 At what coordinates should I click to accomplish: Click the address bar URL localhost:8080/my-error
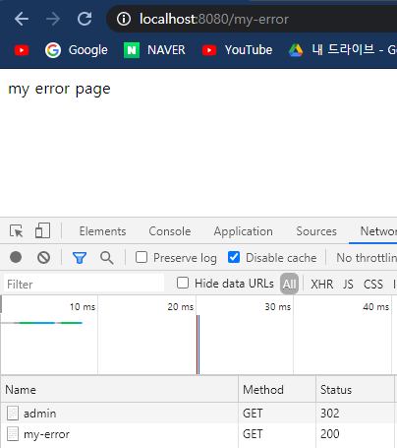coord(214,19)
